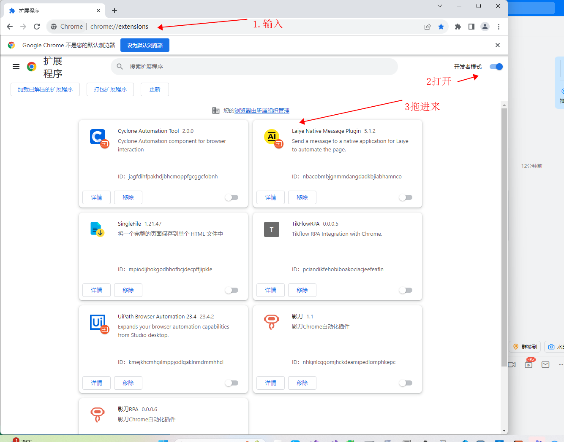
Task: Close the 扩展程序 tab
Action: point(98,11)
